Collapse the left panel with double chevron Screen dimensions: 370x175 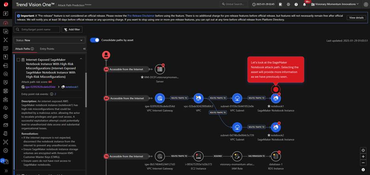coord(85,49)
